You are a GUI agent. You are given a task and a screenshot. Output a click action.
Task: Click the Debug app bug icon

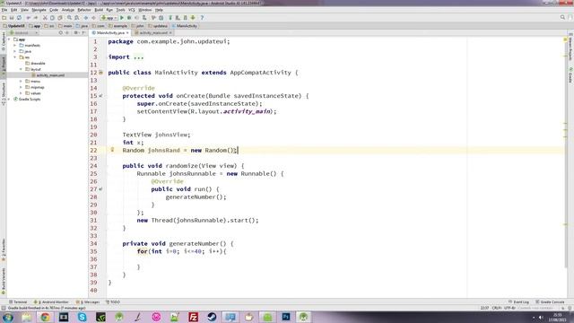(129, 18)
